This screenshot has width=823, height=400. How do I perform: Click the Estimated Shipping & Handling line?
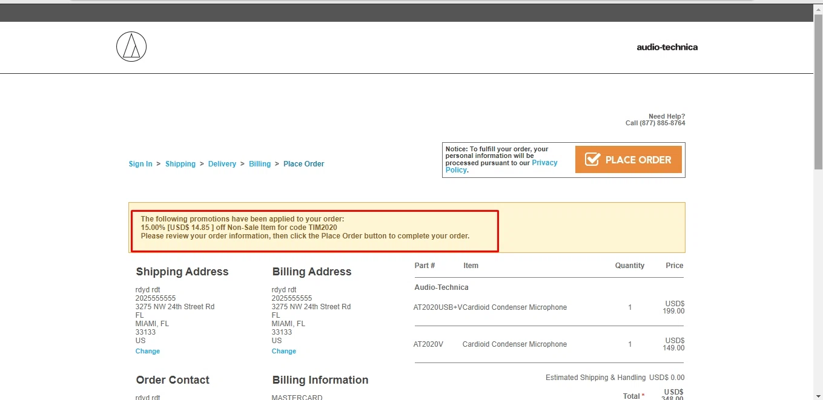(x=615, y=378)
